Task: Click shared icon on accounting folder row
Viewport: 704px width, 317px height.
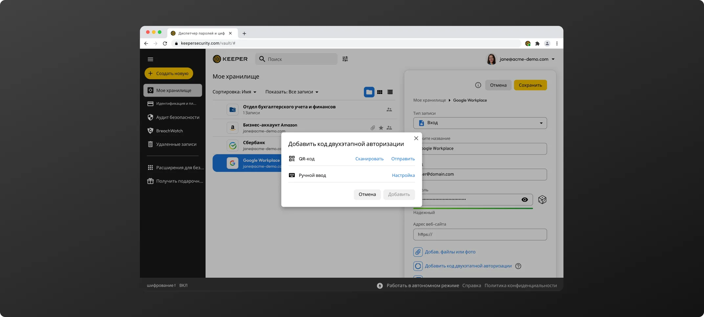Action: [x=389, y=110]
